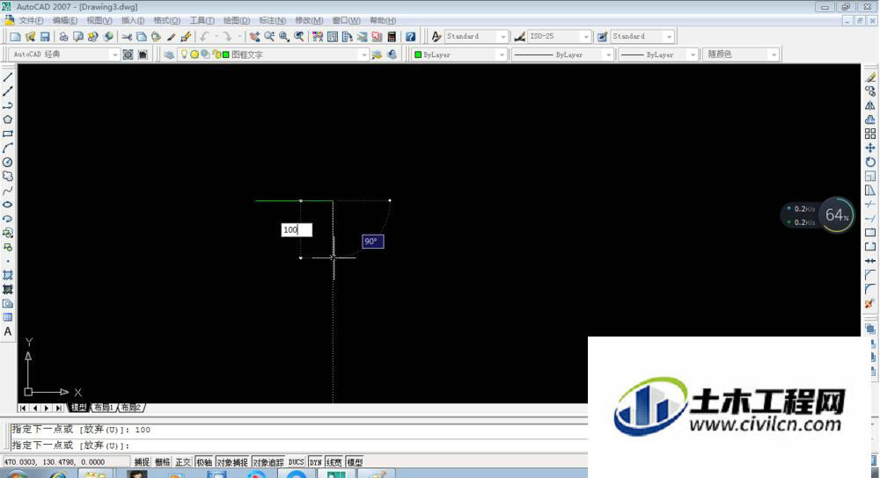
Task: Select the Erase modify tool
Action: click(x=870, y=77)
